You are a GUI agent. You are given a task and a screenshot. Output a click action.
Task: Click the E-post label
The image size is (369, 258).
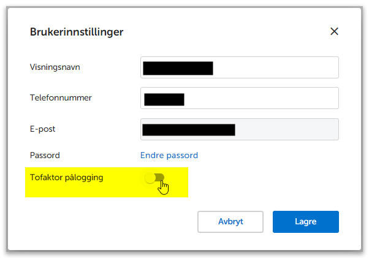pos(43,129)
